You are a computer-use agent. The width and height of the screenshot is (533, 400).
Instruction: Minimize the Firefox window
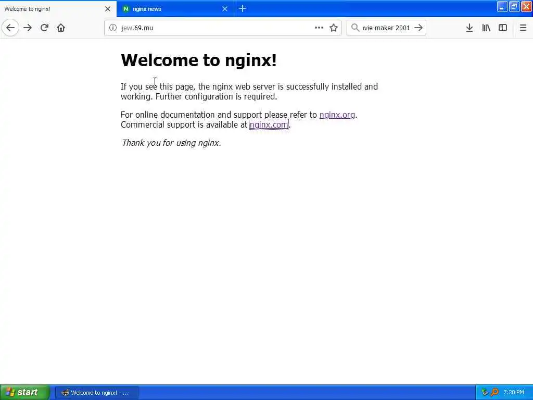[x=502, y=6]
